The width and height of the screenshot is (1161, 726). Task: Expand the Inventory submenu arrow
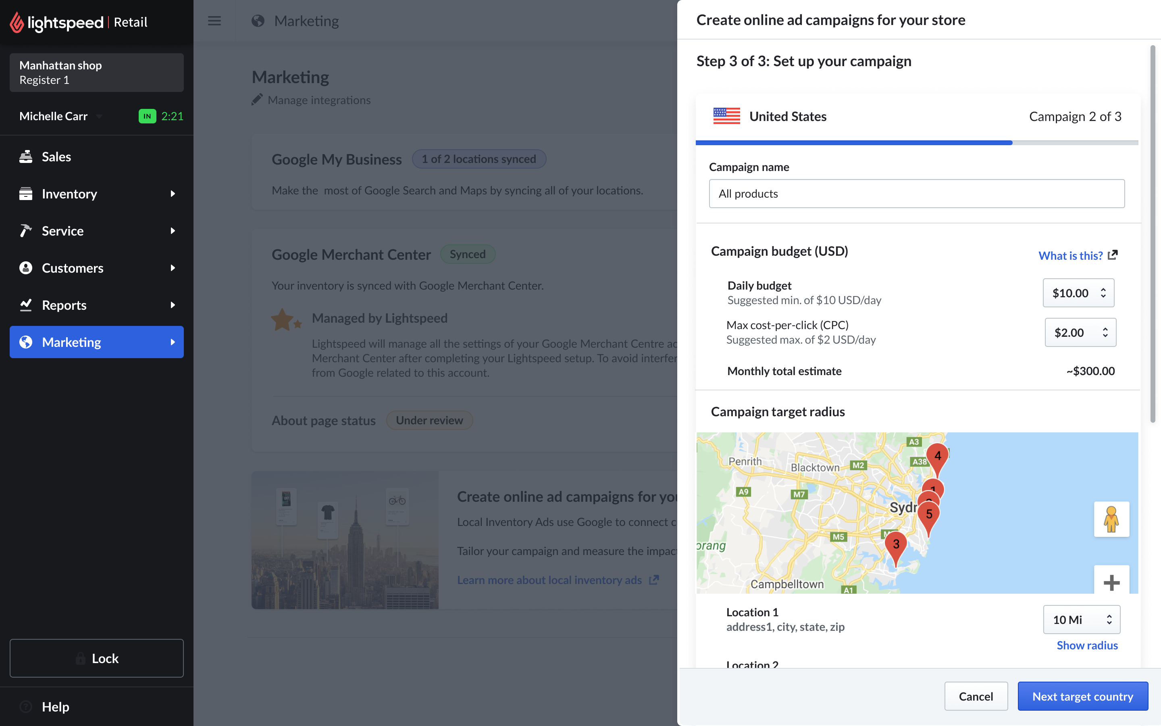click(x=173, y=194)
